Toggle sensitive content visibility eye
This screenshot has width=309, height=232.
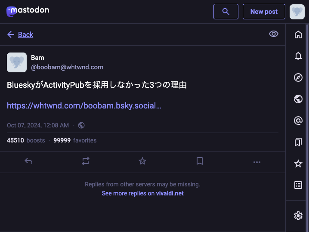point(273,34)
